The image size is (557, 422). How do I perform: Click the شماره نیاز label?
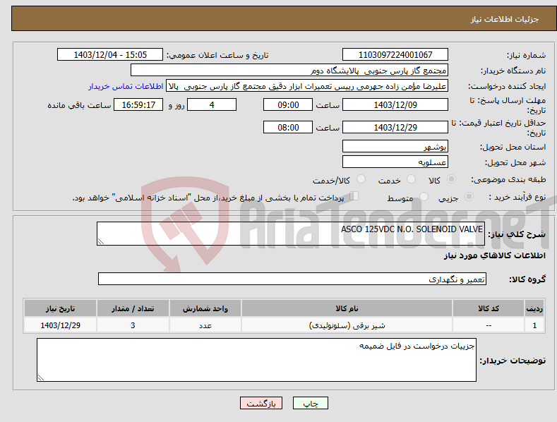(x=526, y=56)
